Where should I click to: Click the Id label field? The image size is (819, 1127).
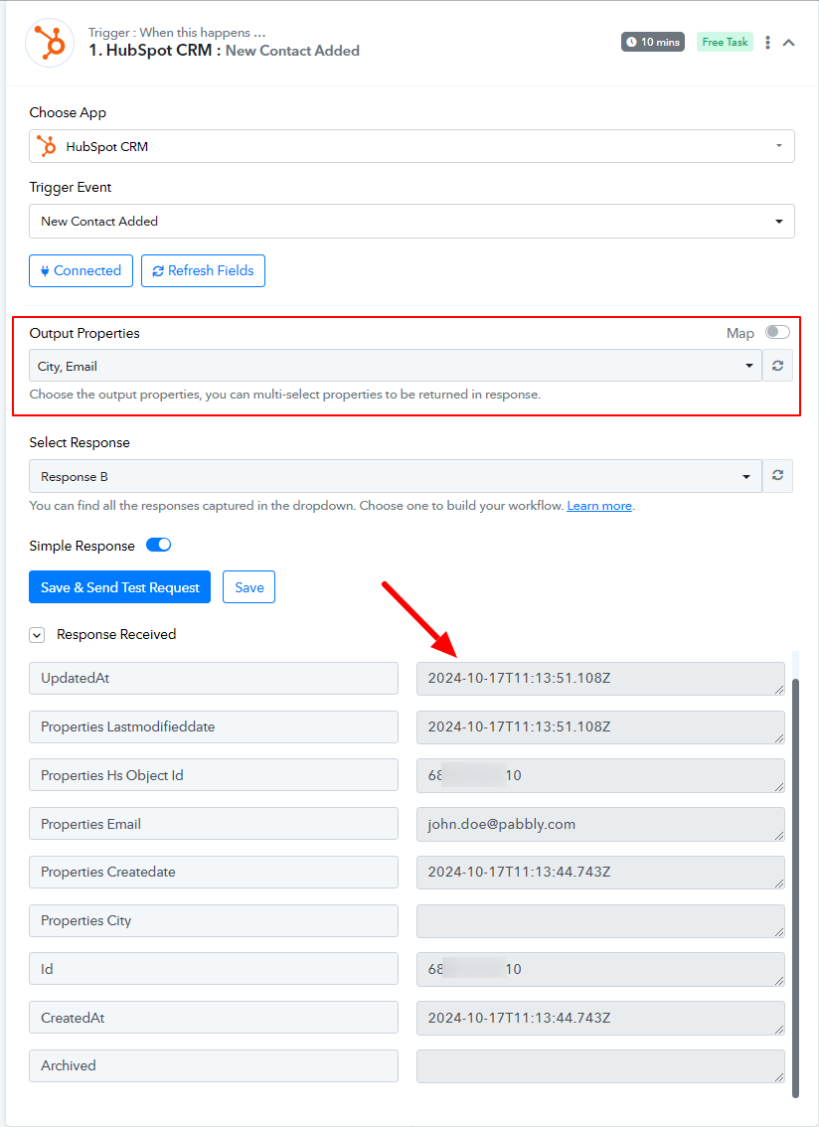[214, 969]
